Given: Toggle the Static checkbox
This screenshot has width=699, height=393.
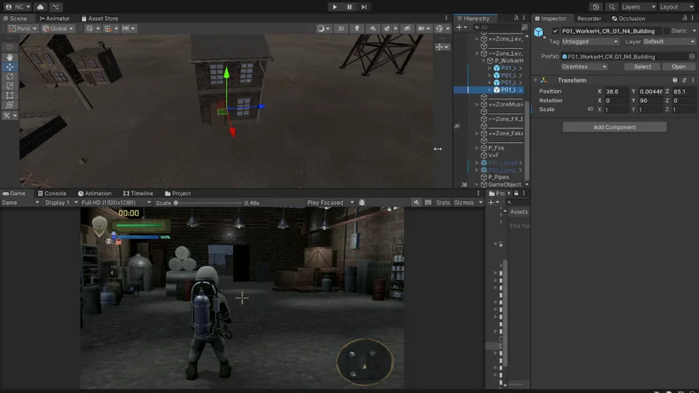Looking at the screenshot, I should coord(666,31).
